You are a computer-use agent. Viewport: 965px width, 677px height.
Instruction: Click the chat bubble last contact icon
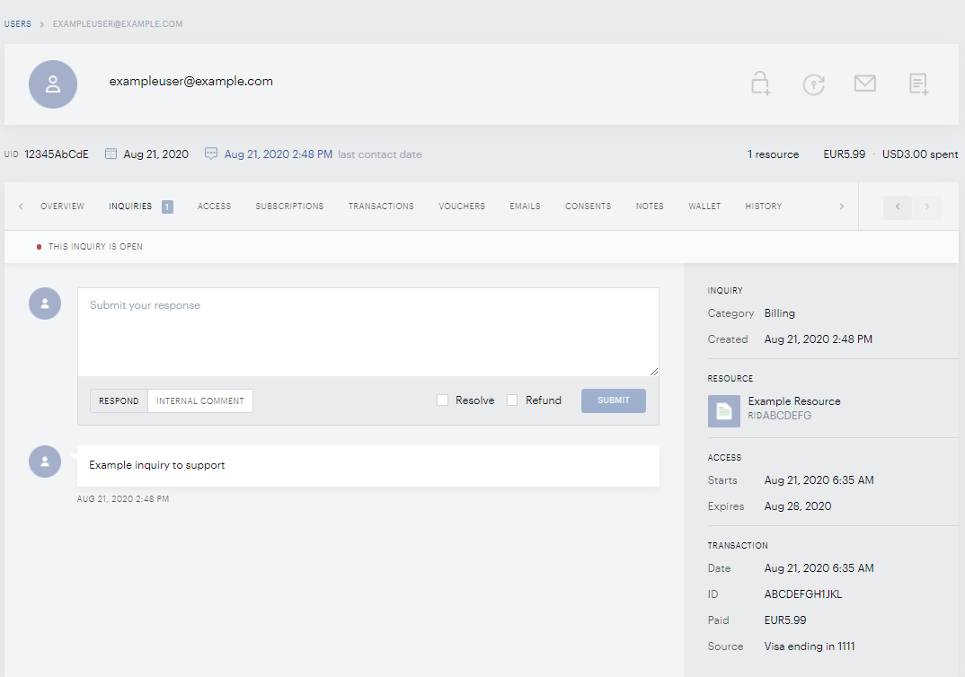click(211, 154)
